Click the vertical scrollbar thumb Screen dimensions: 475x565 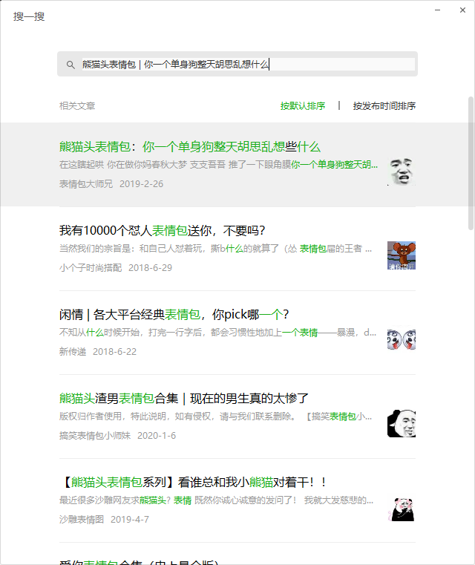(471, 163)
